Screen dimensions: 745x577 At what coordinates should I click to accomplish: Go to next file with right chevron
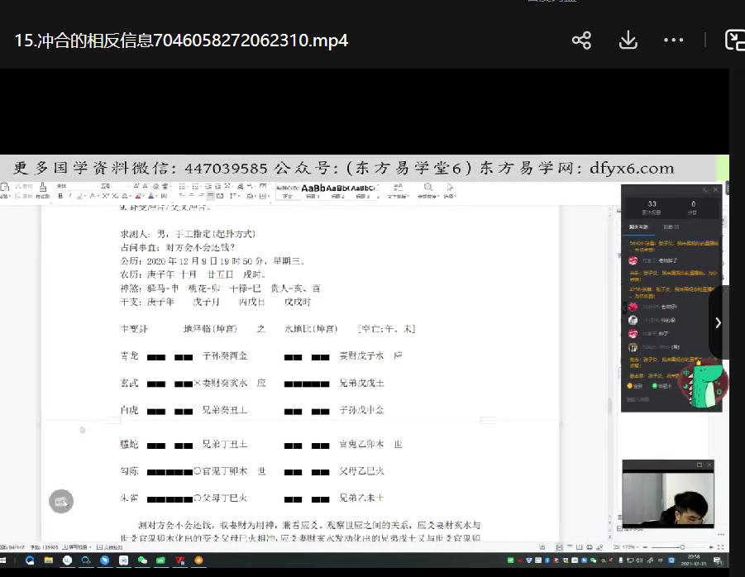[x=718, y=322]
